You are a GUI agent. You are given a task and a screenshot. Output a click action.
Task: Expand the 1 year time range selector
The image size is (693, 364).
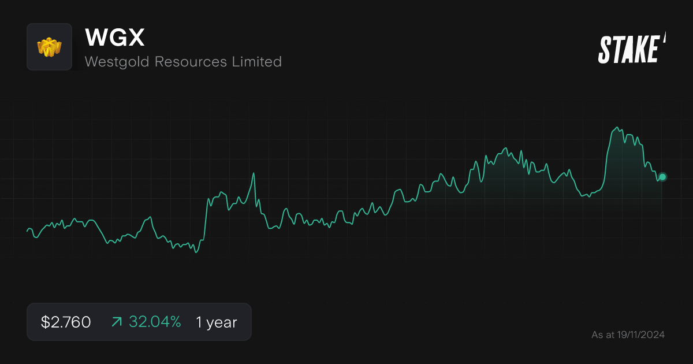[216, 322]
